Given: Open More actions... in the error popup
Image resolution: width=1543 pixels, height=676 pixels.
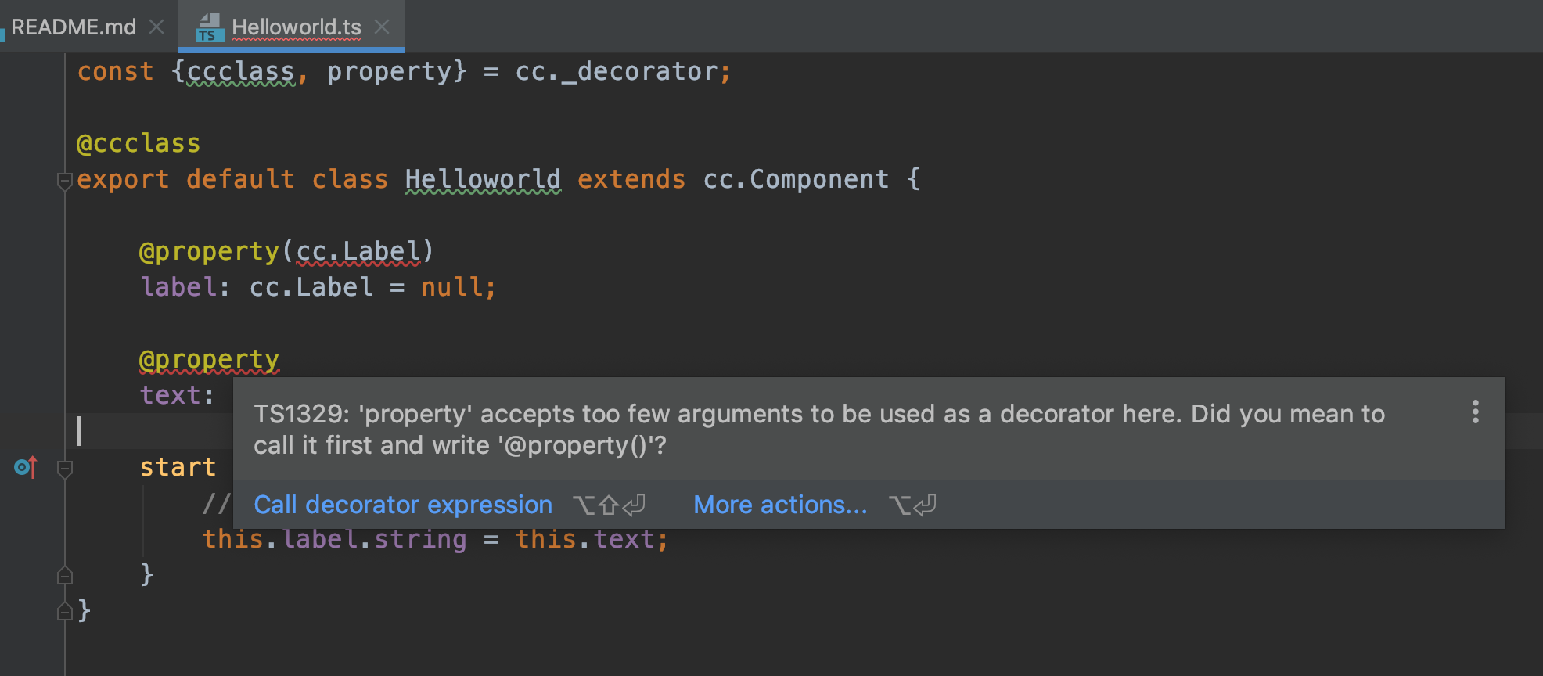Looking at the screenshot, I should 780,505.
